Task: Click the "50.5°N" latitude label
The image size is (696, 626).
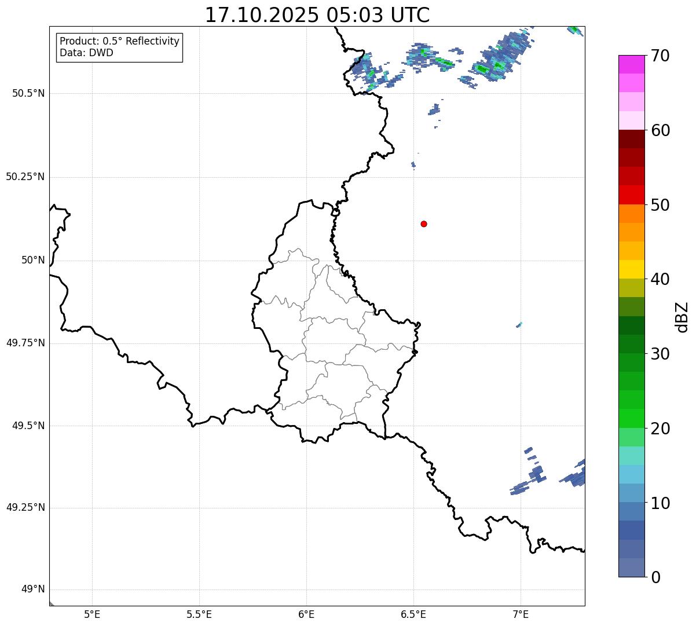Action: click(28, 93)
